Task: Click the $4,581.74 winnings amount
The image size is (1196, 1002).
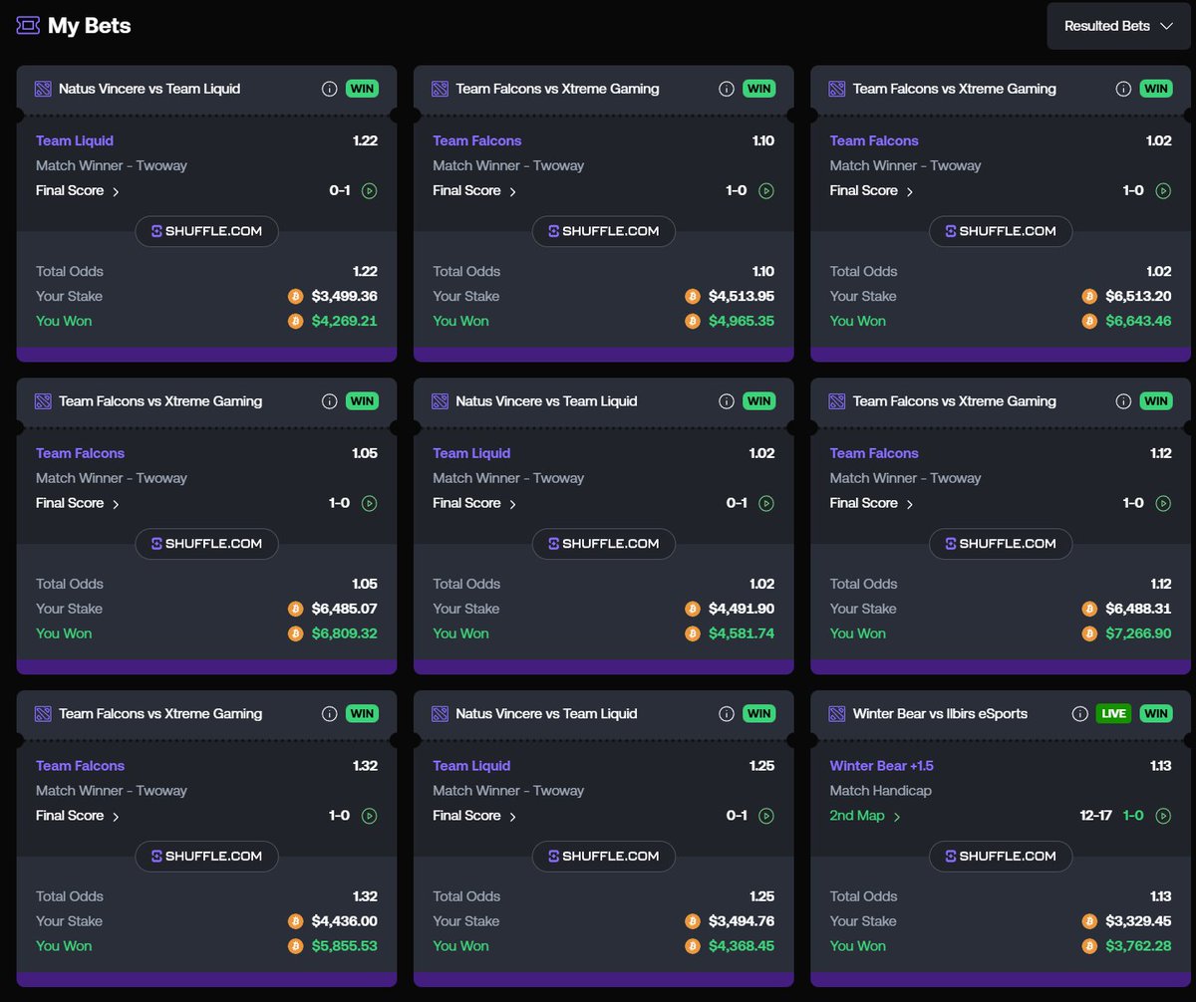Action: (742, 633)
